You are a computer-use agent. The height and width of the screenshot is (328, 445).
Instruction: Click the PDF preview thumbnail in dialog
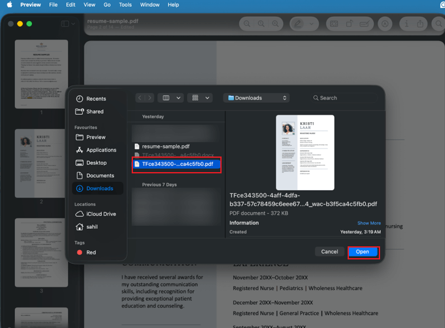pos(305,153)
